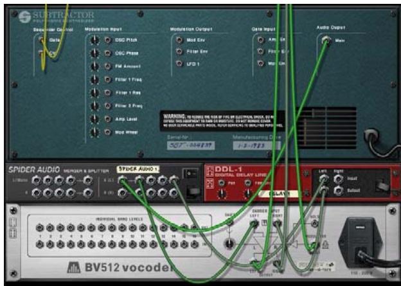The image size is (401, 286).
Task: Click the vocoder Shift CV input jack
Action: tap(229, 223)
